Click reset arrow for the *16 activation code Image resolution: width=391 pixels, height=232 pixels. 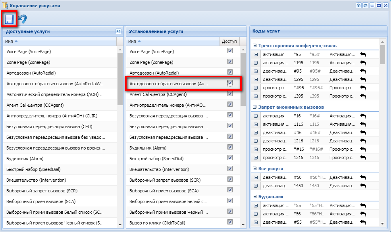click(x=363, y=116)
